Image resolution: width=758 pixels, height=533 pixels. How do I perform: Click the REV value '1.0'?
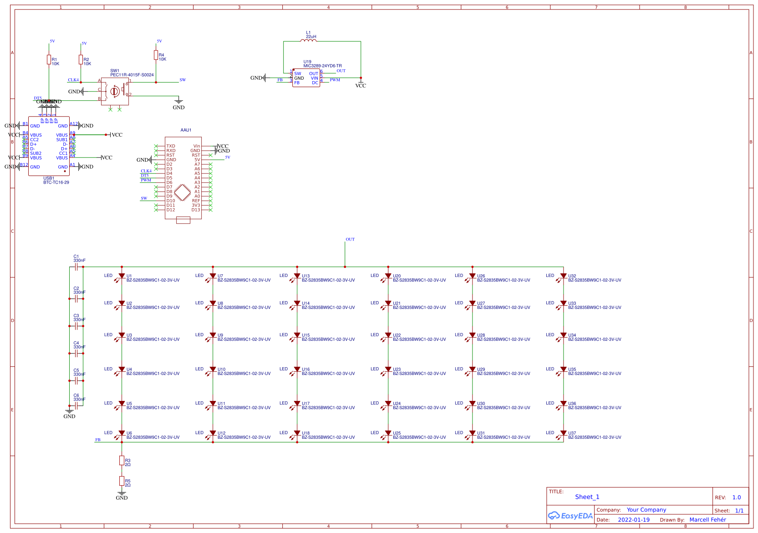pos(737,497)
